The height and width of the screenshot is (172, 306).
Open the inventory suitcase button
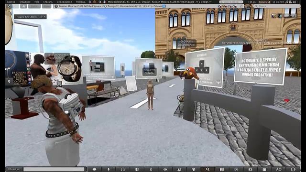coord(264,169)
